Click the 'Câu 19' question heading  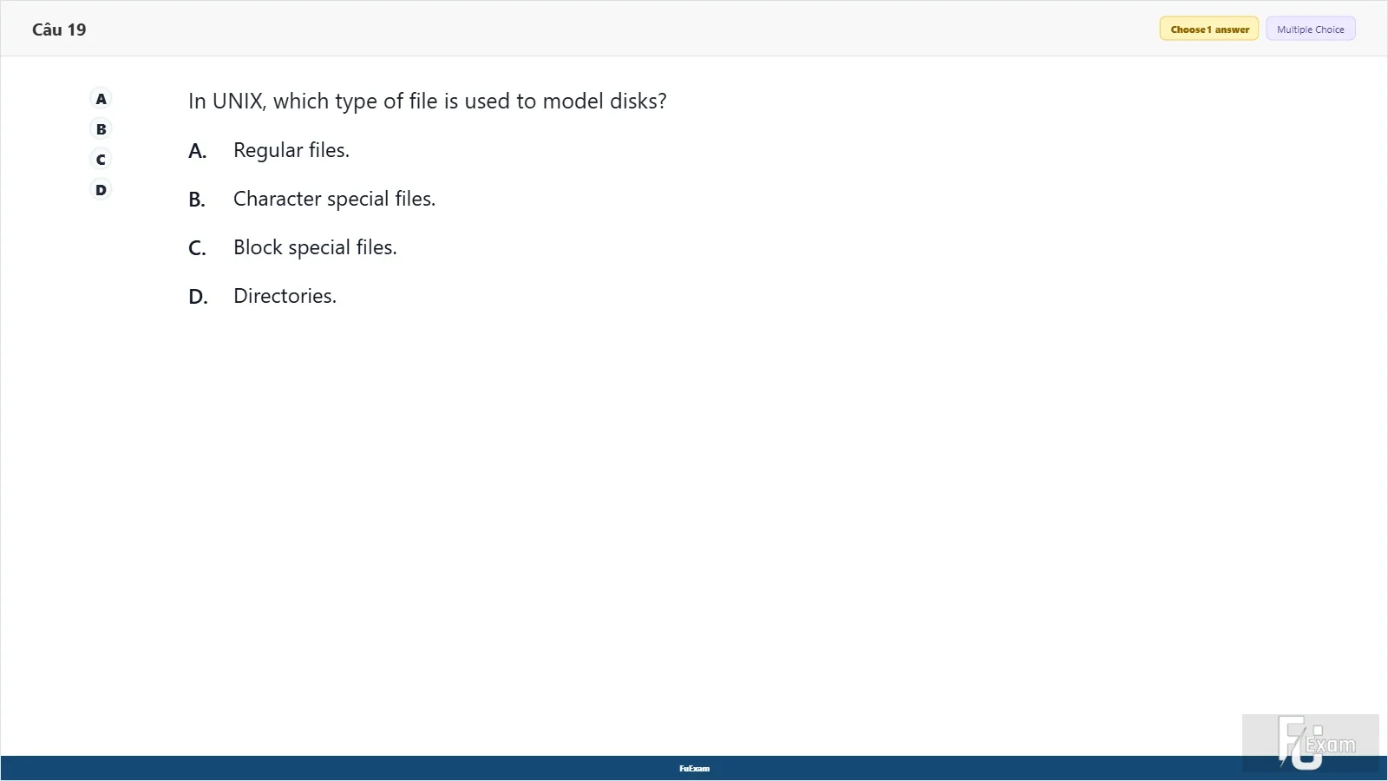[x=59, y=30]
